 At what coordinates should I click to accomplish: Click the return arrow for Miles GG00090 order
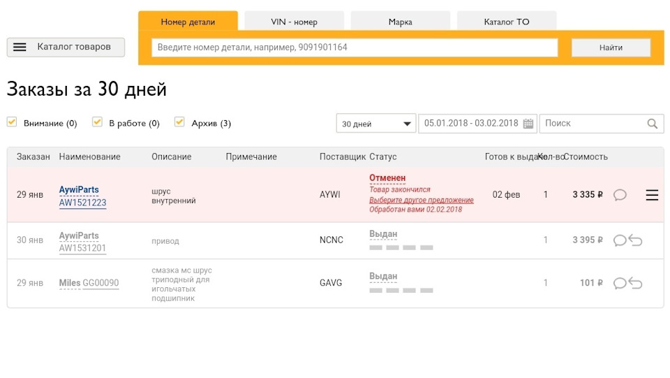coord(635,283)
